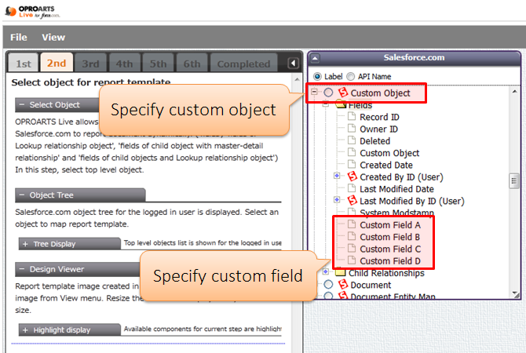
Task: Select Custom Field A in the tree
Action: tap(390, 225)
